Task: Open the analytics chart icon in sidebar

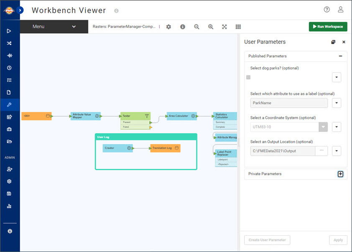Action: click(x=9, y=206)
